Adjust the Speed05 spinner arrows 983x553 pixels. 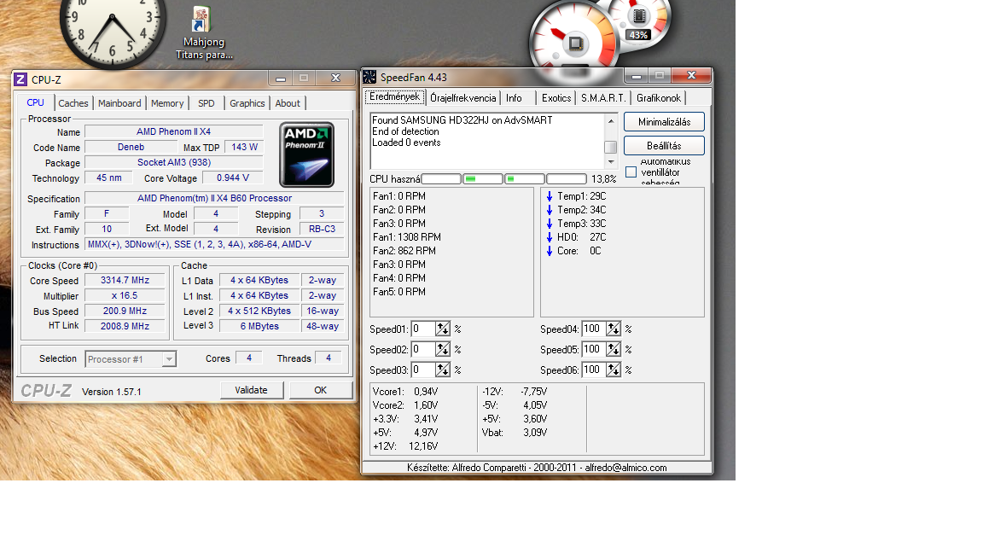(614, 349)
